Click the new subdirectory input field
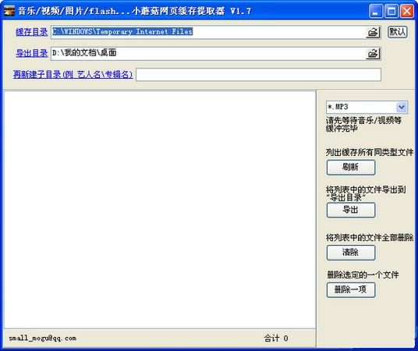 pyautogui.click(x=258, y=75)
